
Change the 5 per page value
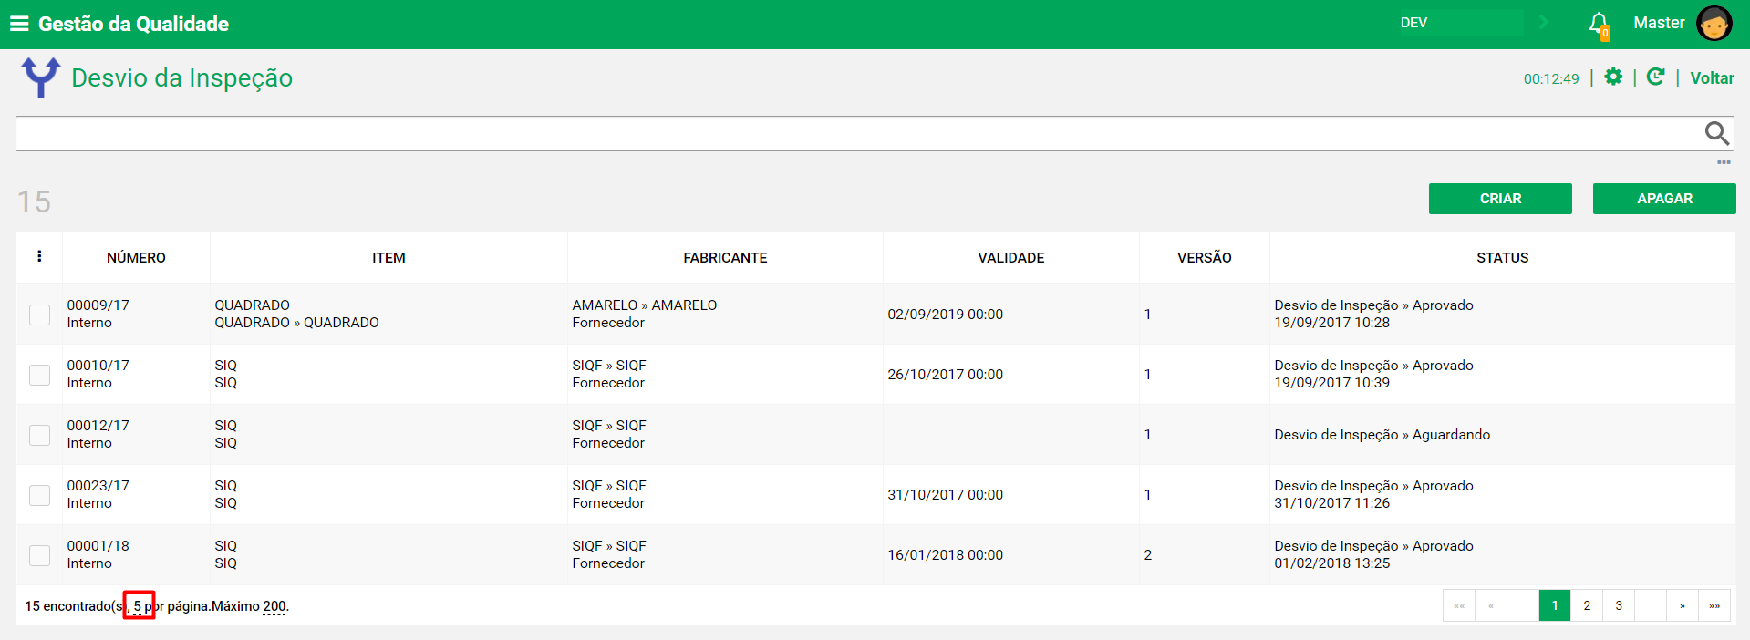[138, 606]
